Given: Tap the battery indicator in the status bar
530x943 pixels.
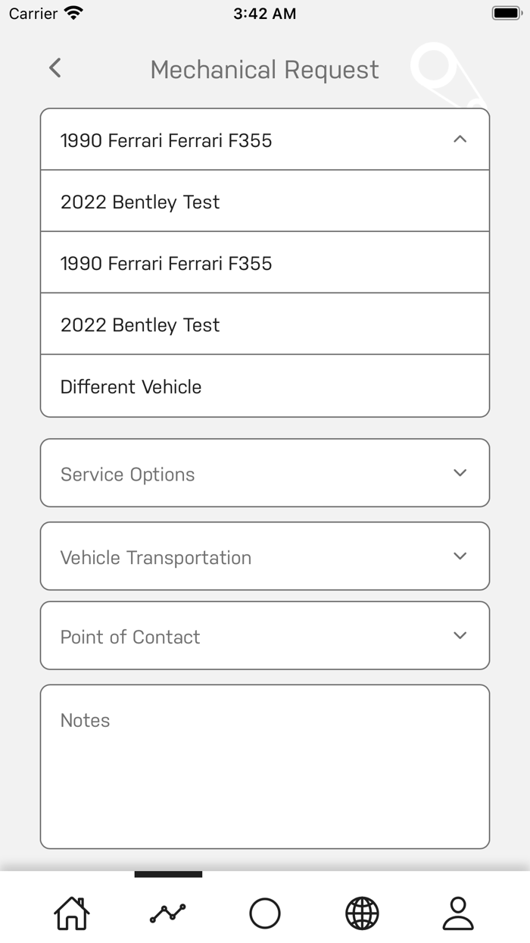Looking at the screenshot, I should [504, 12].
